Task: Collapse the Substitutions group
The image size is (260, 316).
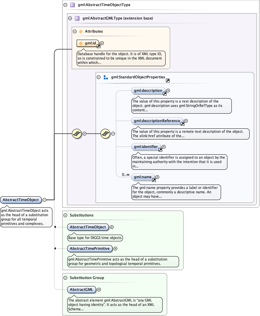Action: pyautogui.click(x=65, y=215)
